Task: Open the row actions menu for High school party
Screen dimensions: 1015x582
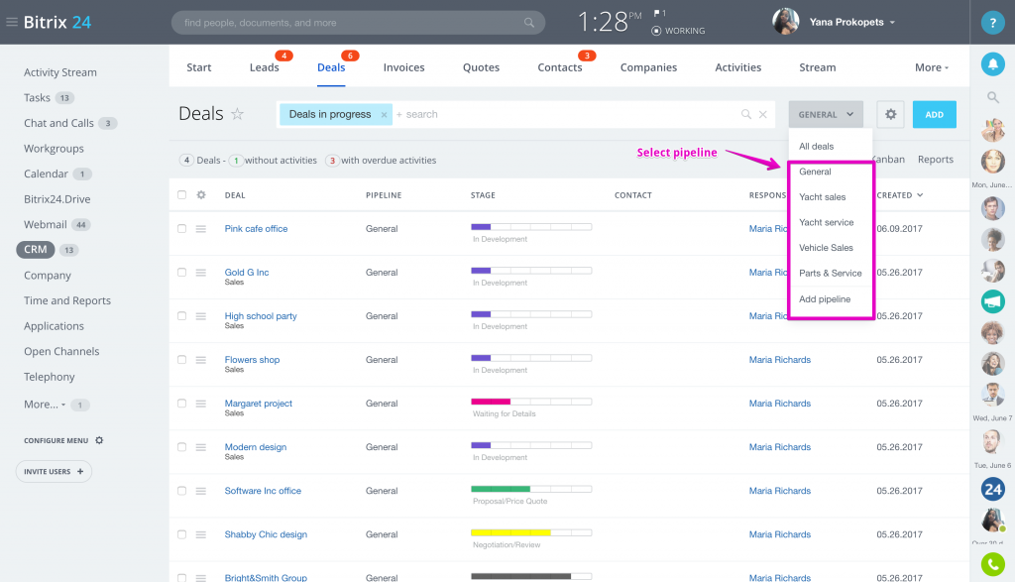Action: coord(201,316)
